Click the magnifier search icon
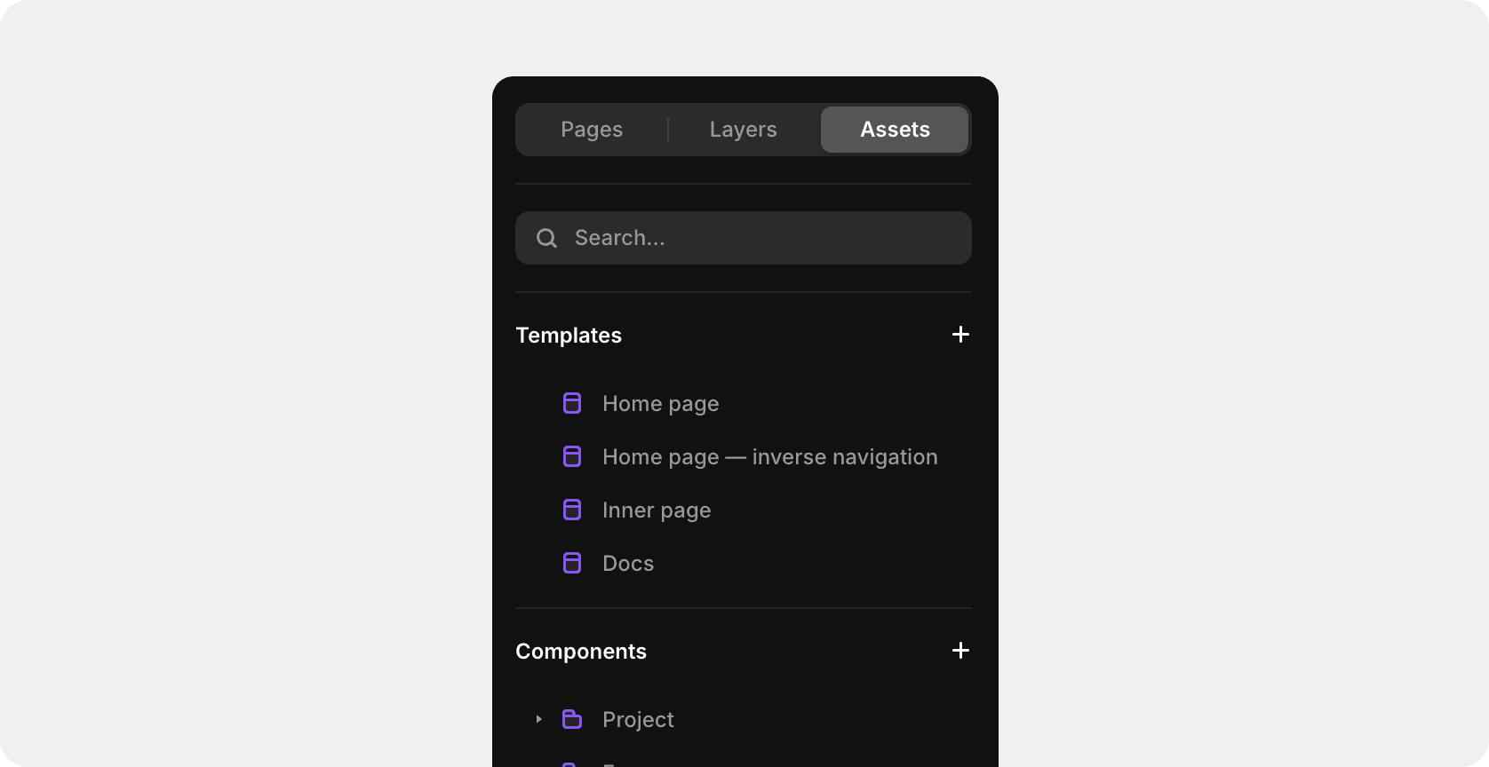This screenshot has width=1489, height=767. [546, 238]
